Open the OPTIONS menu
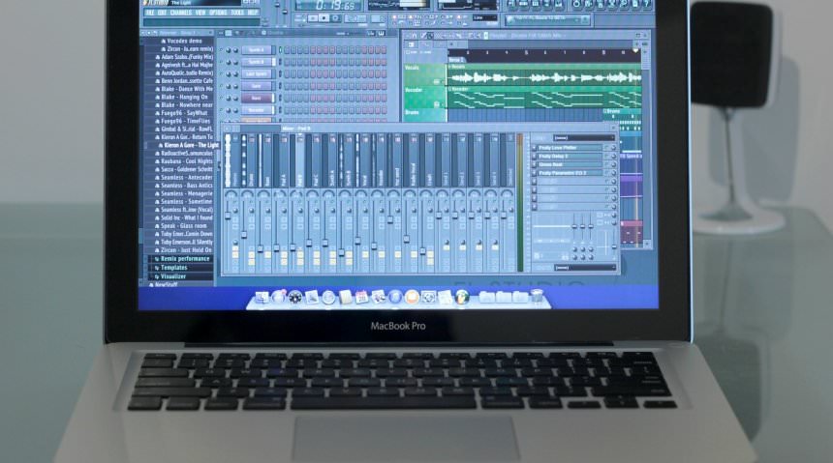Viewport: 833px width, 463px height. click(x=218, y=13)
